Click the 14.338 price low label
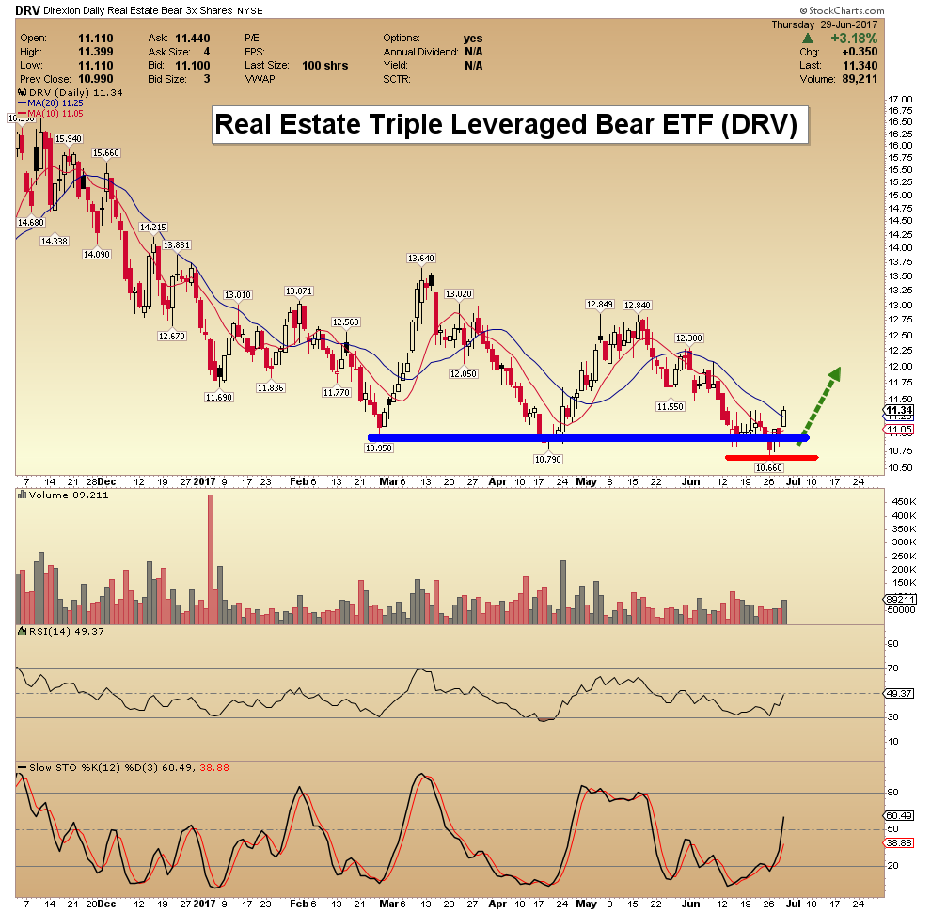This screenshot has height=912, width=931. click(x=54, y=241)
